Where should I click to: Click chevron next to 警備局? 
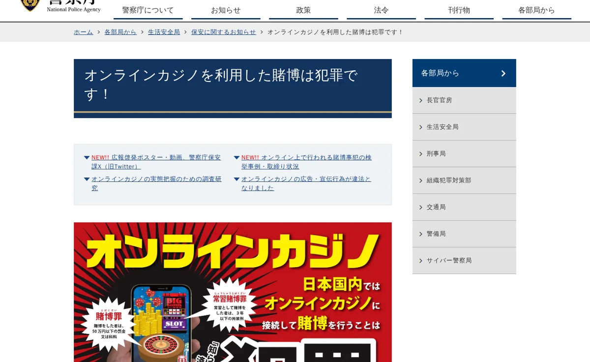tap(421, 234)
